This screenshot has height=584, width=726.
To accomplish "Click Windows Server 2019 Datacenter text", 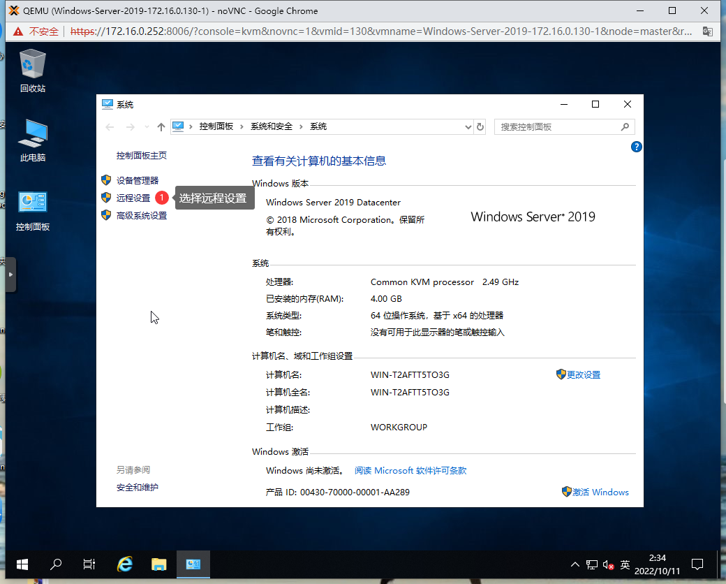I will pos(334,202).
